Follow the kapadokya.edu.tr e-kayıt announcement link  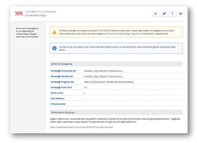pyautogui.click(x=81, y=127)
